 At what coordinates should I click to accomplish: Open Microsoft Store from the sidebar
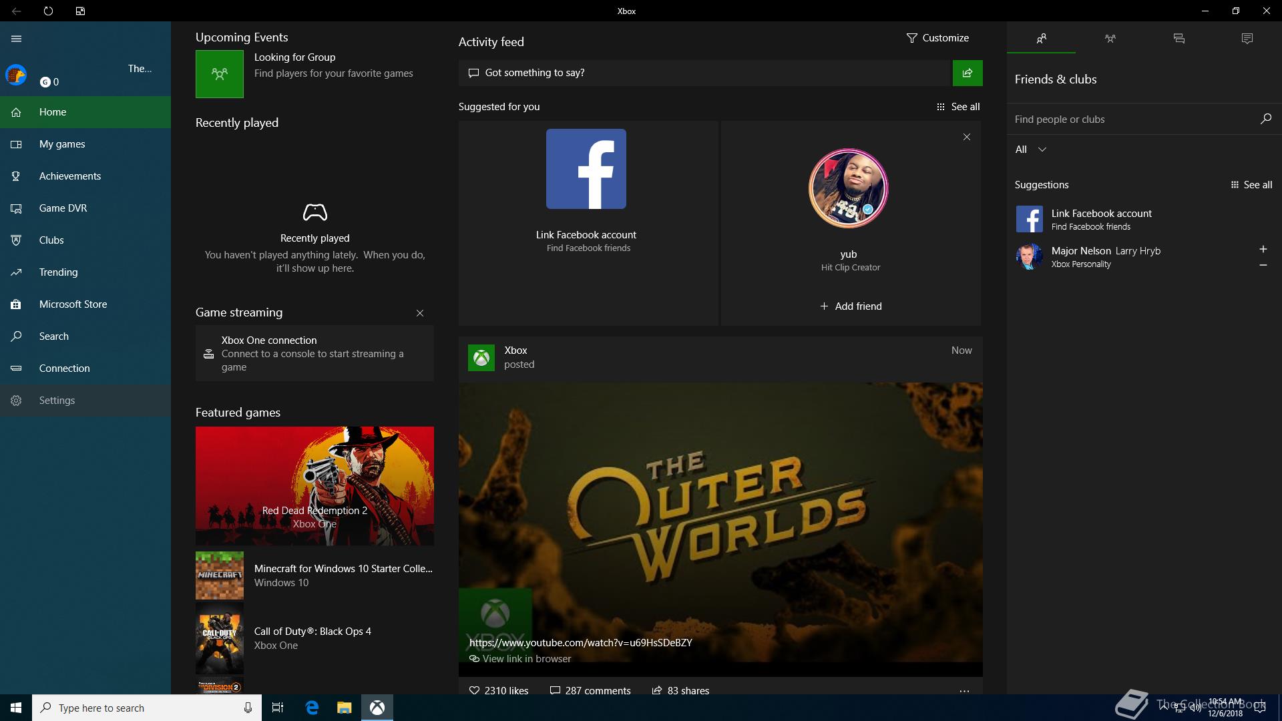coord(85,304)
